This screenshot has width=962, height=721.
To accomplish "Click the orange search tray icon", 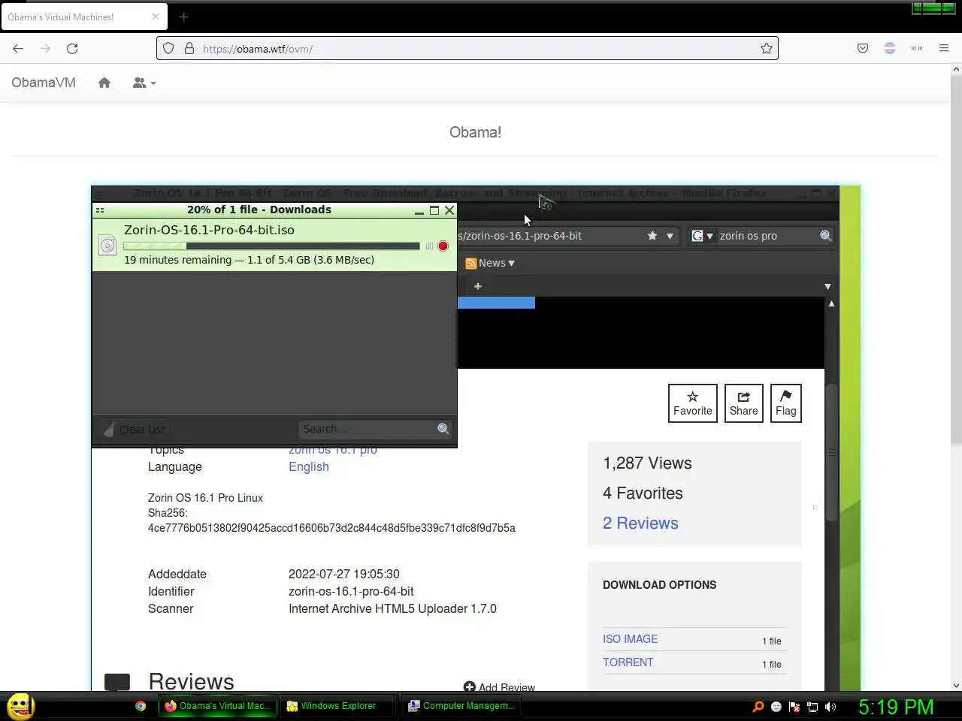I will [758, 706].
